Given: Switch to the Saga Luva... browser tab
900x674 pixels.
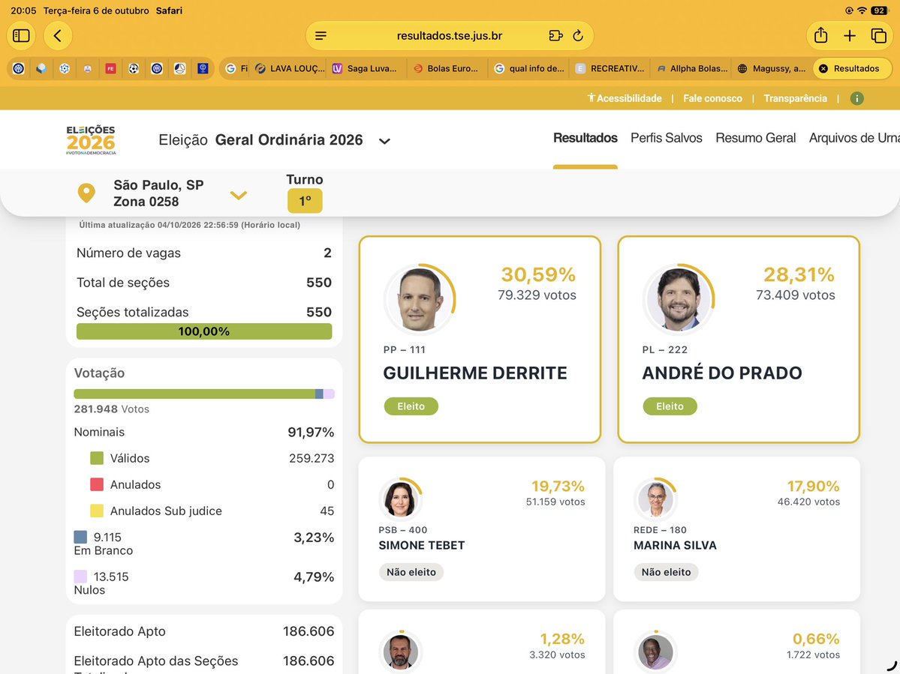Looking at the screenshot, I should (365, 69).
